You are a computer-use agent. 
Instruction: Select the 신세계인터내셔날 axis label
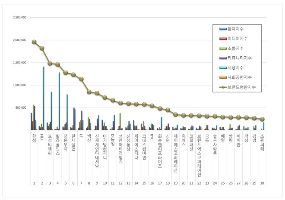point(97,149)
